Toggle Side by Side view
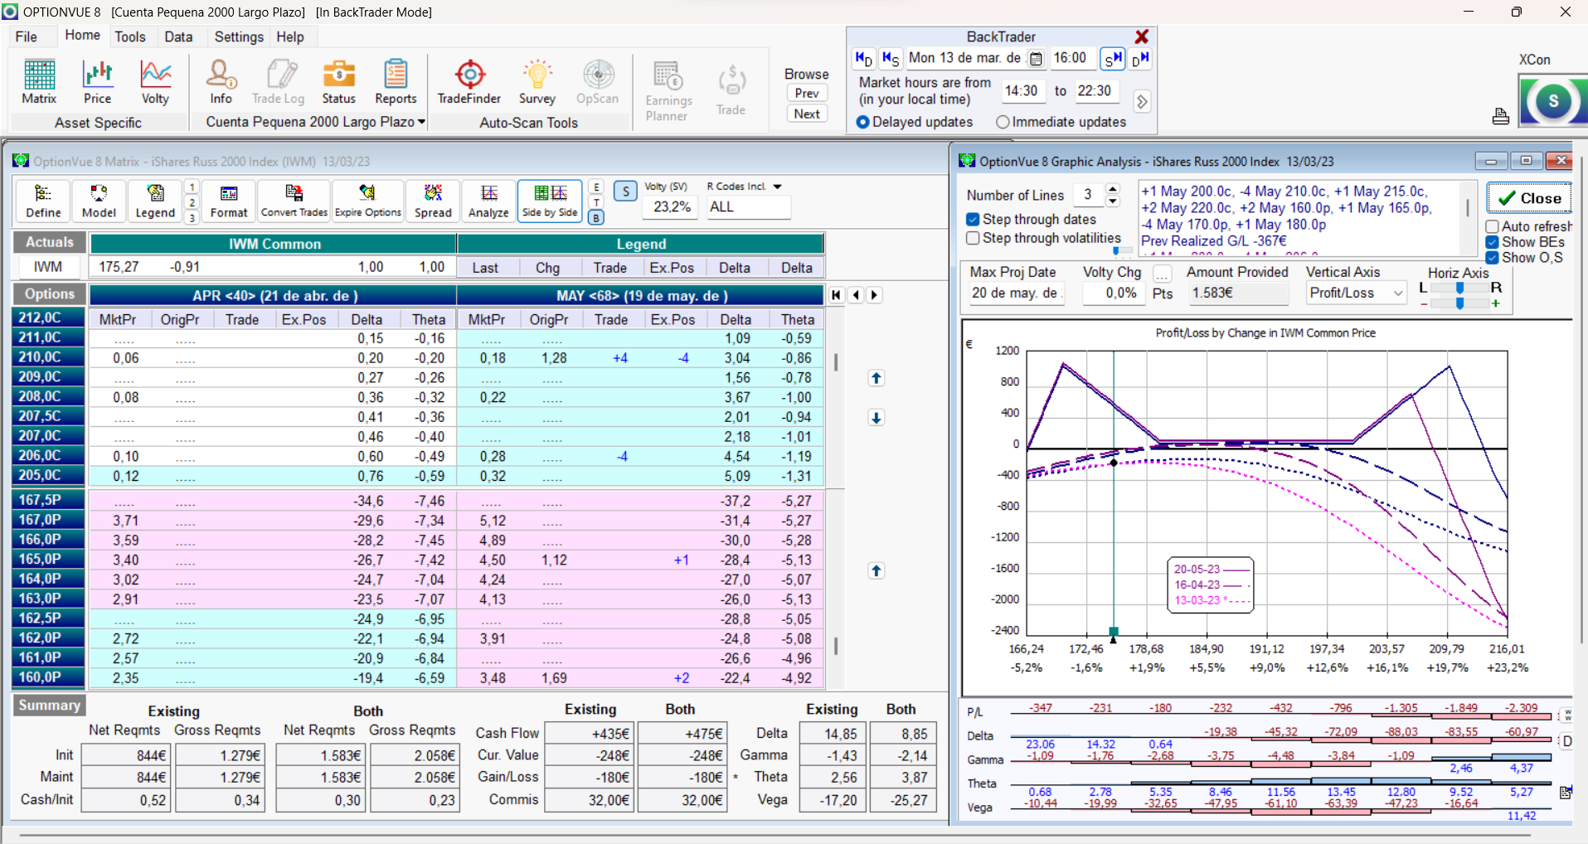 550,201
